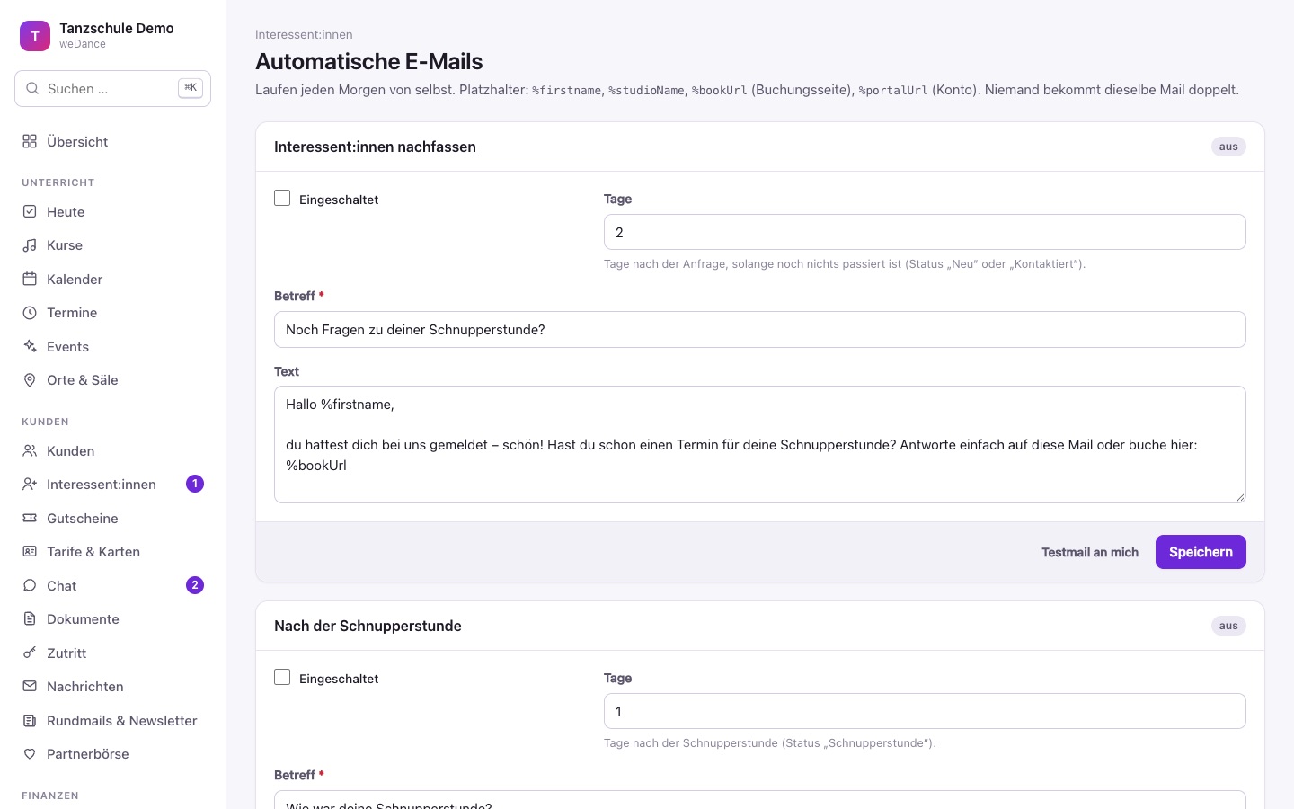
Task: Open the Kurse menu entry
Action: pos(113,245)
